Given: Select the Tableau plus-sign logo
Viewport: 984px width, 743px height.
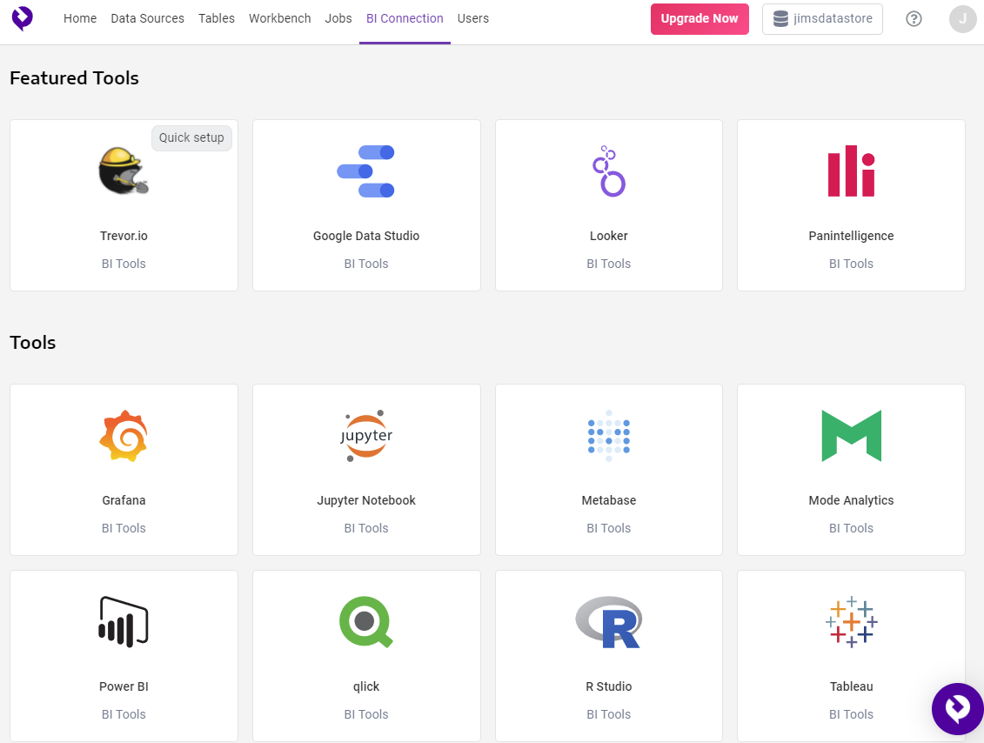Looking at the screenshot, I should [851, 621].
